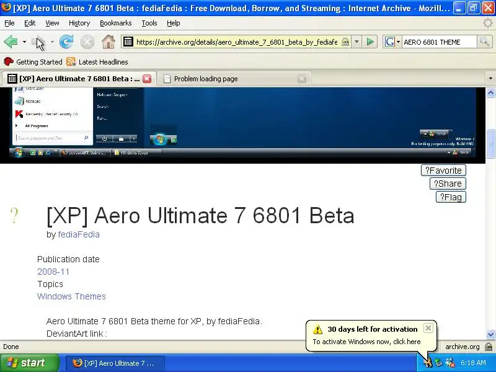The width and height of the screenshot is (496, 372).
Task: Click the archive.org site icon in URL bar
Action: [x=128, y=42]
